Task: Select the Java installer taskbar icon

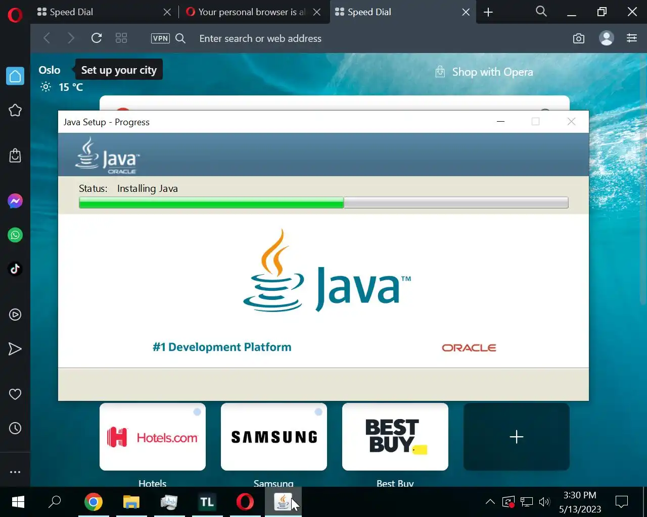Action: pyautogui.click(x=283, y=502)
